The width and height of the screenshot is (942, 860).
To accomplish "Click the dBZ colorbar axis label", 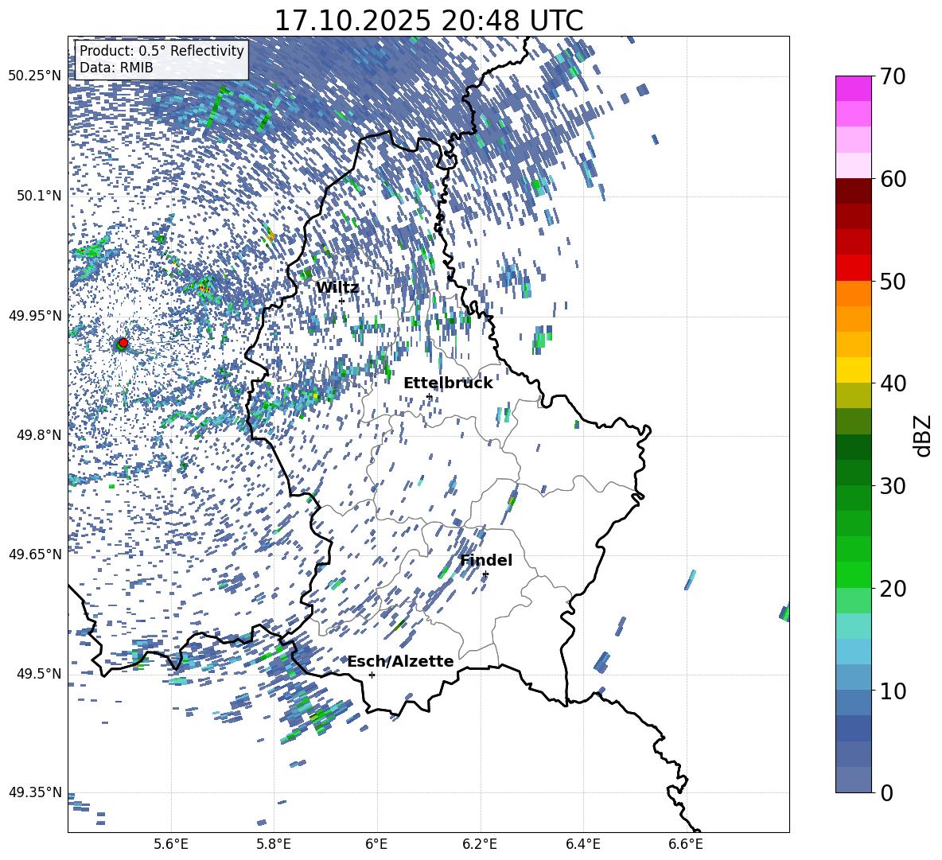I will coord(924,435).
